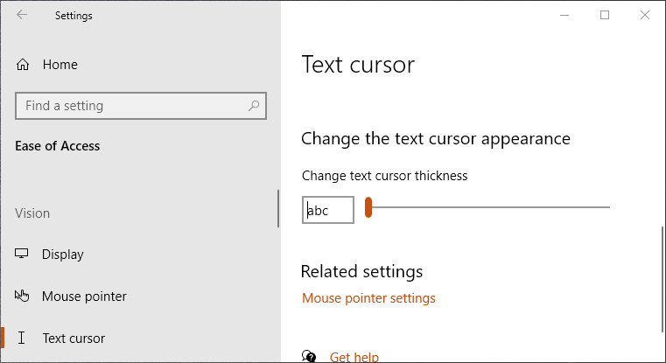Click the main page vertical scrollbar

(662, 280)
